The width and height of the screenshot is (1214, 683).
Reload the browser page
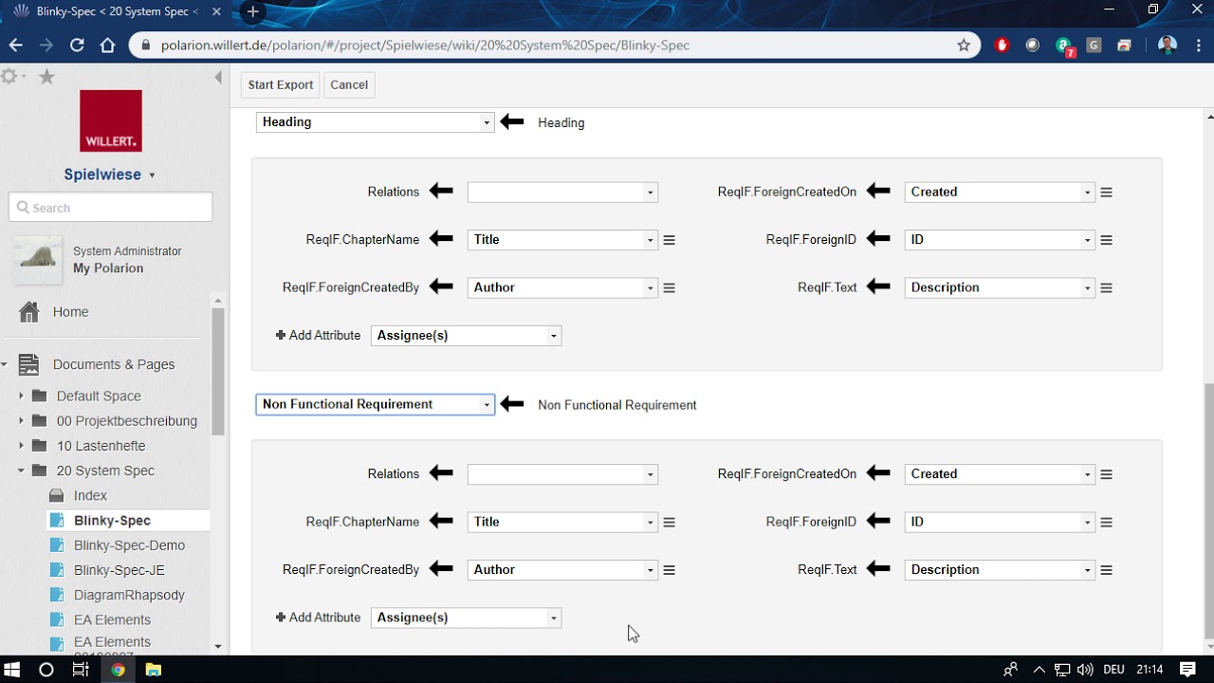pos(77,45)
